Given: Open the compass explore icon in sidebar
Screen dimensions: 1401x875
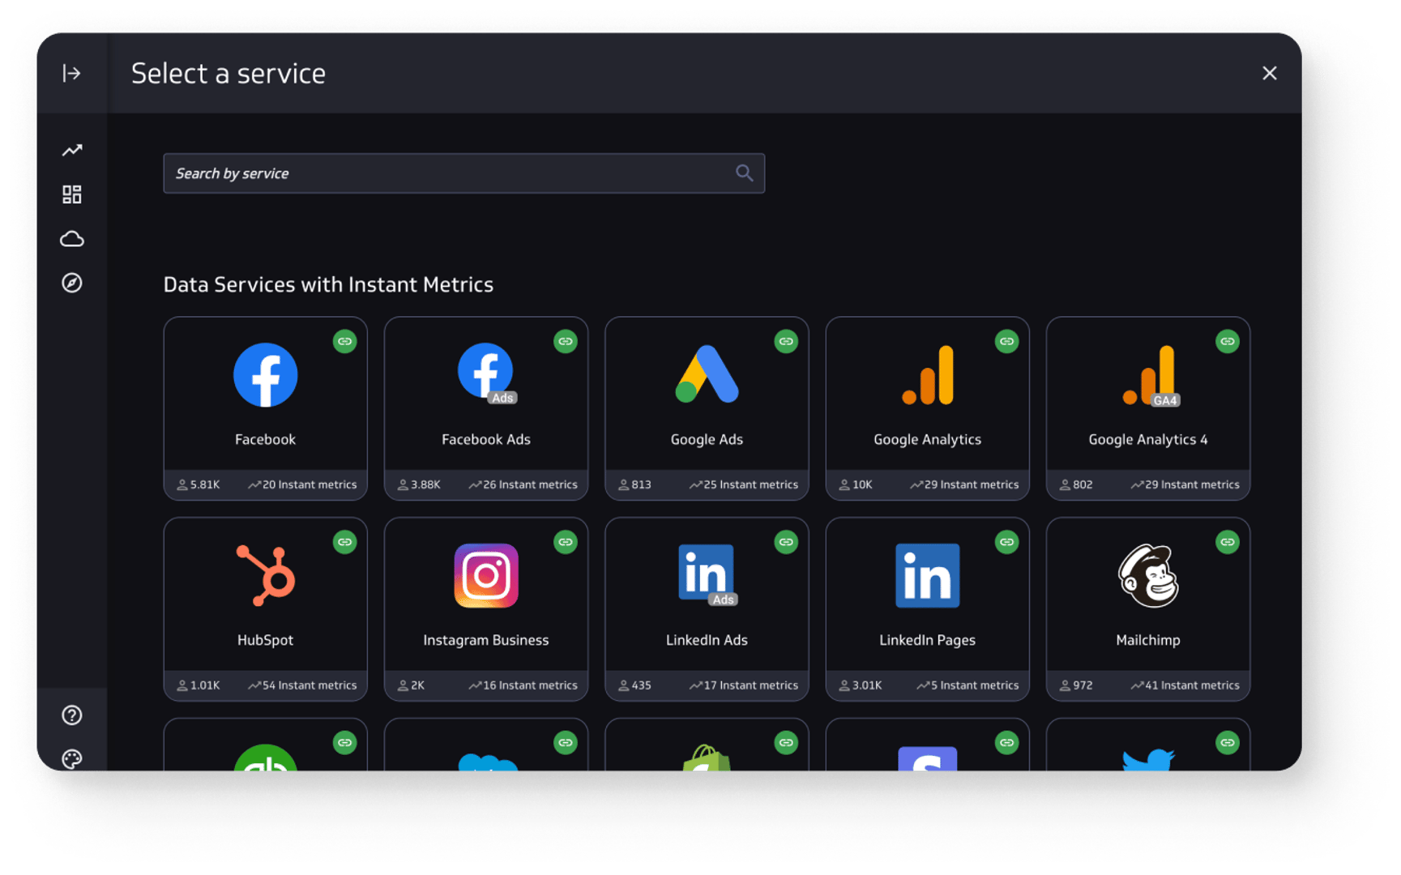Looking at the screenshot, I should pyautogui.click(x=72, y=283).
